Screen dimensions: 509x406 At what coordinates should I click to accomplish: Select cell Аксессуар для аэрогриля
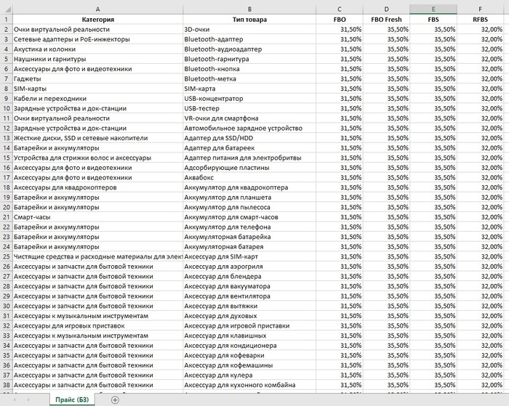pyautogui.click(x=249, y=267)
